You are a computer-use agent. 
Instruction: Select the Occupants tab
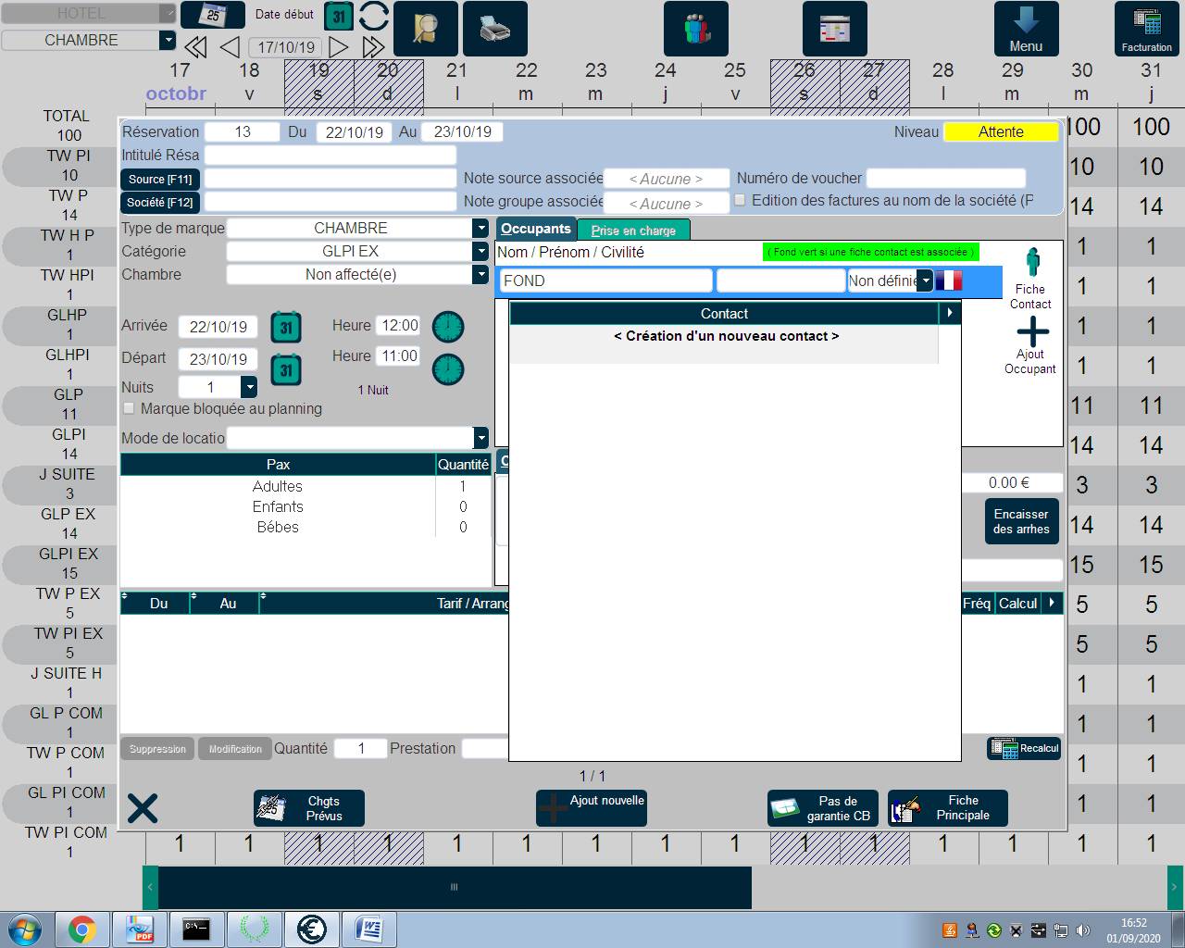[536, 229]
